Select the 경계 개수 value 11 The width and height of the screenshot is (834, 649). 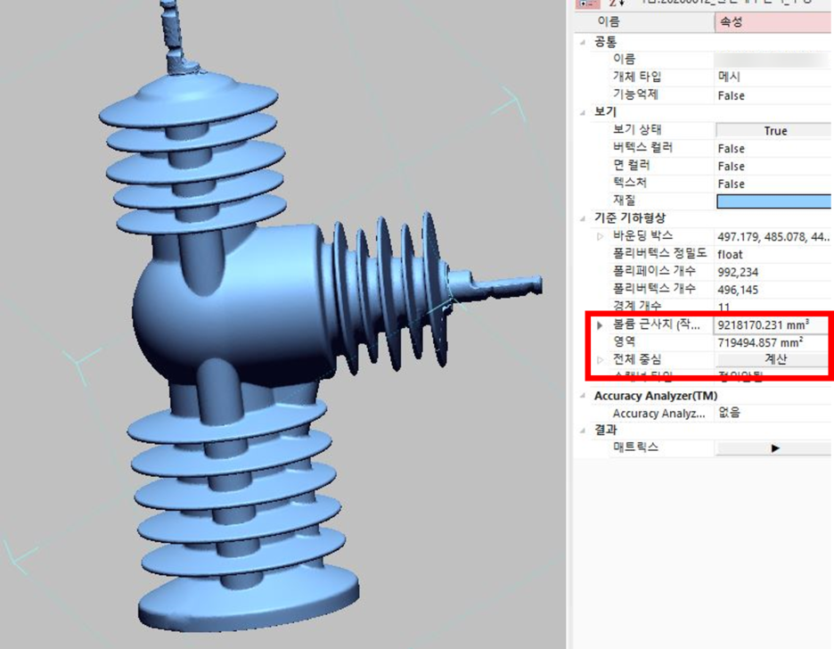[x=724, y=307]
